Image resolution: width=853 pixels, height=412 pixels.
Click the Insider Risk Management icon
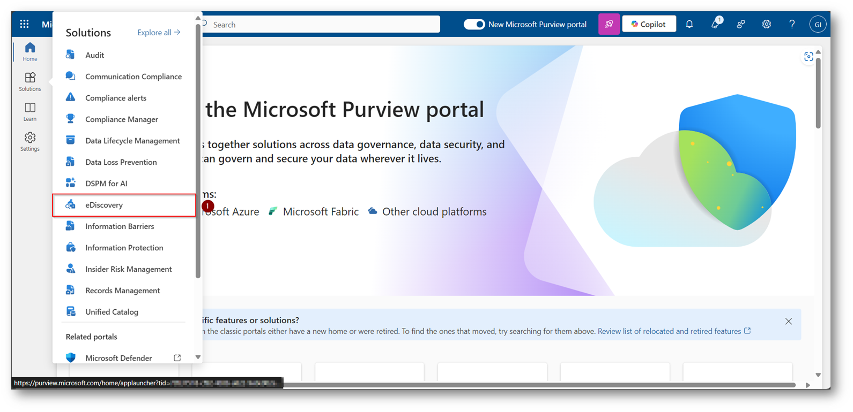tap(70, 269)
